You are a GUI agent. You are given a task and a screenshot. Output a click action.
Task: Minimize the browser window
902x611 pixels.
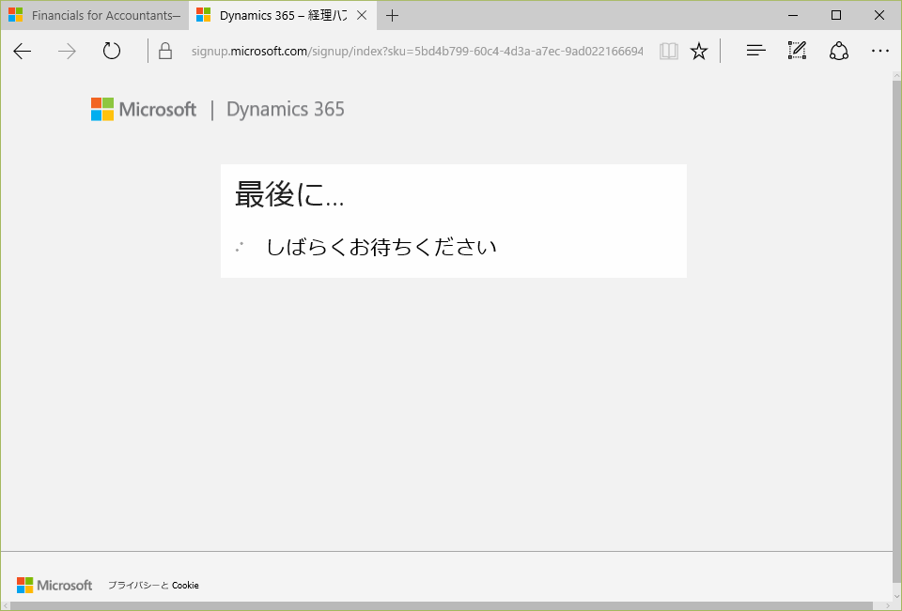coord(793,16)
